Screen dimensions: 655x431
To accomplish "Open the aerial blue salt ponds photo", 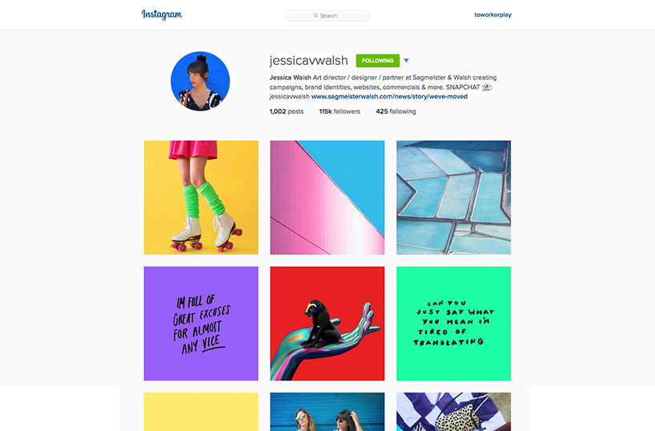I will pyautogui.click(x=454, y=197).
